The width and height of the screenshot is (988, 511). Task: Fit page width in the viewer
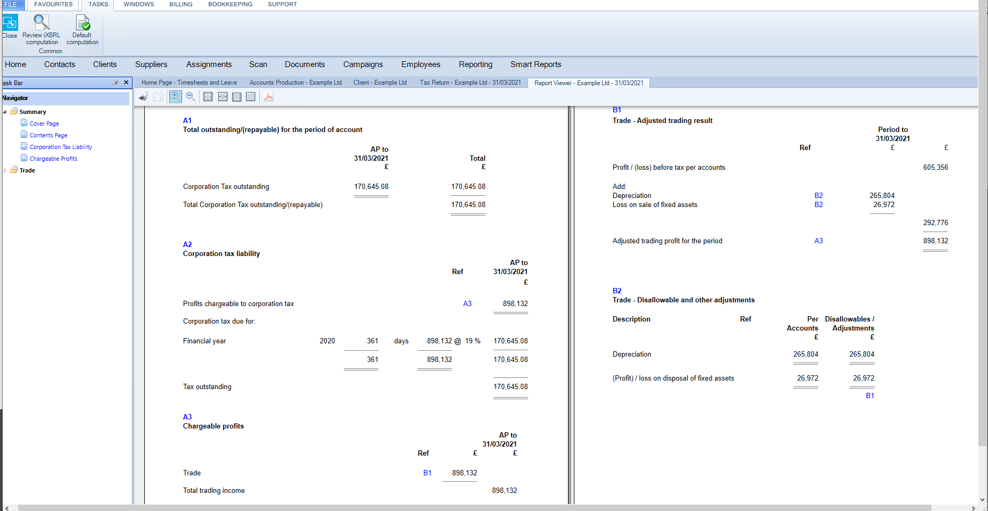pyautogui.click(x=223, y=97)
